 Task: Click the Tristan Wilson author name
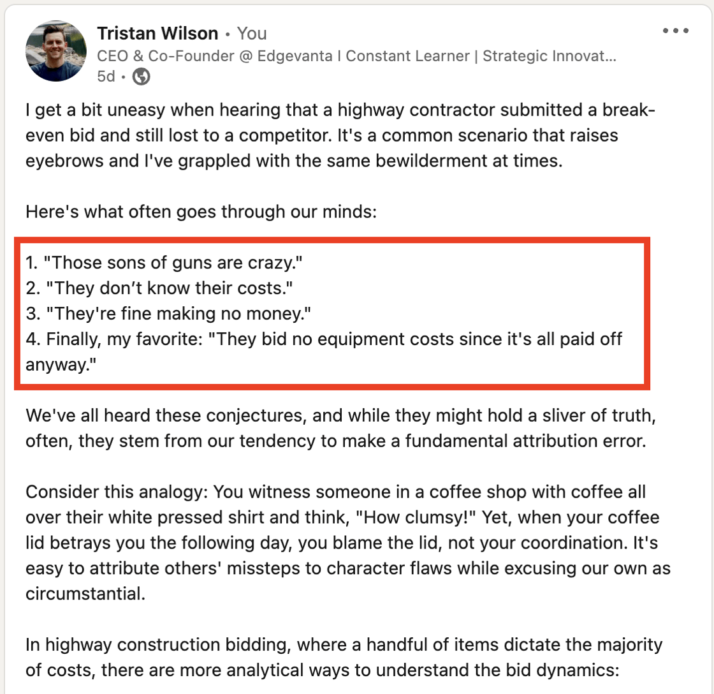pyautogui.click(x=157, y=33)
